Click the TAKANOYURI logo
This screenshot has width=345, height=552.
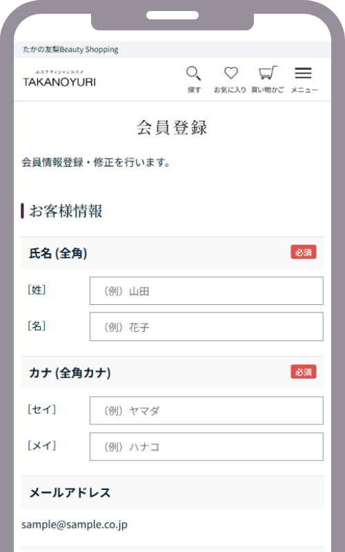59,79
